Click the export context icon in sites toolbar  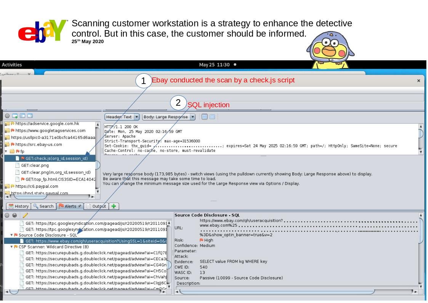30,116
